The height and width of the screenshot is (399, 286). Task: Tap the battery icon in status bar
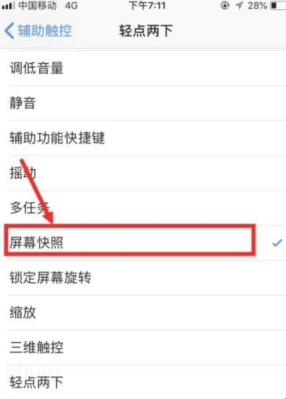(x=278, y=5)
